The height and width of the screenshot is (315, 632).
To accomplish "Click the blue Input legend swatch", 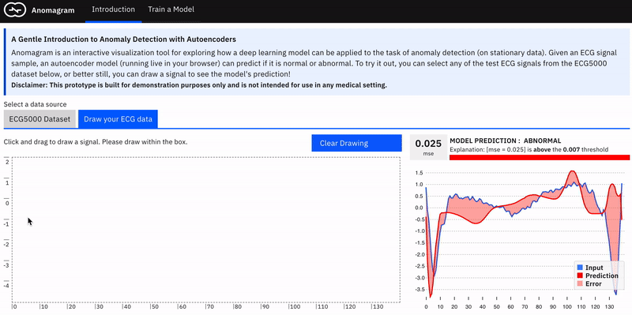I will coord(581,268).
